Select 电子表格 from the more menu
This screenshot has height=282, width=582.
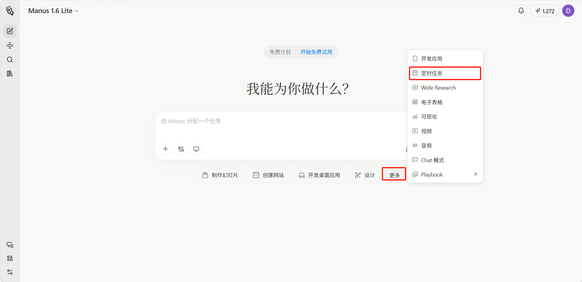445,102
